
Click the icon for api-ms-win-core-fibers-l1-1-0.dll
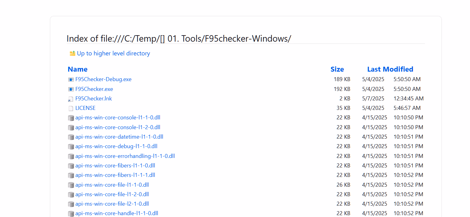[71, 166]
